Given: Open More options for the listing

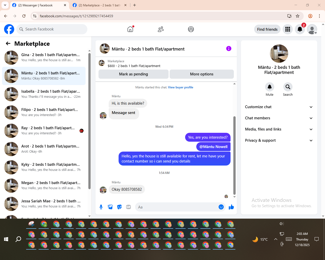Looking at the screenshot, I should [x=202, y=74].
